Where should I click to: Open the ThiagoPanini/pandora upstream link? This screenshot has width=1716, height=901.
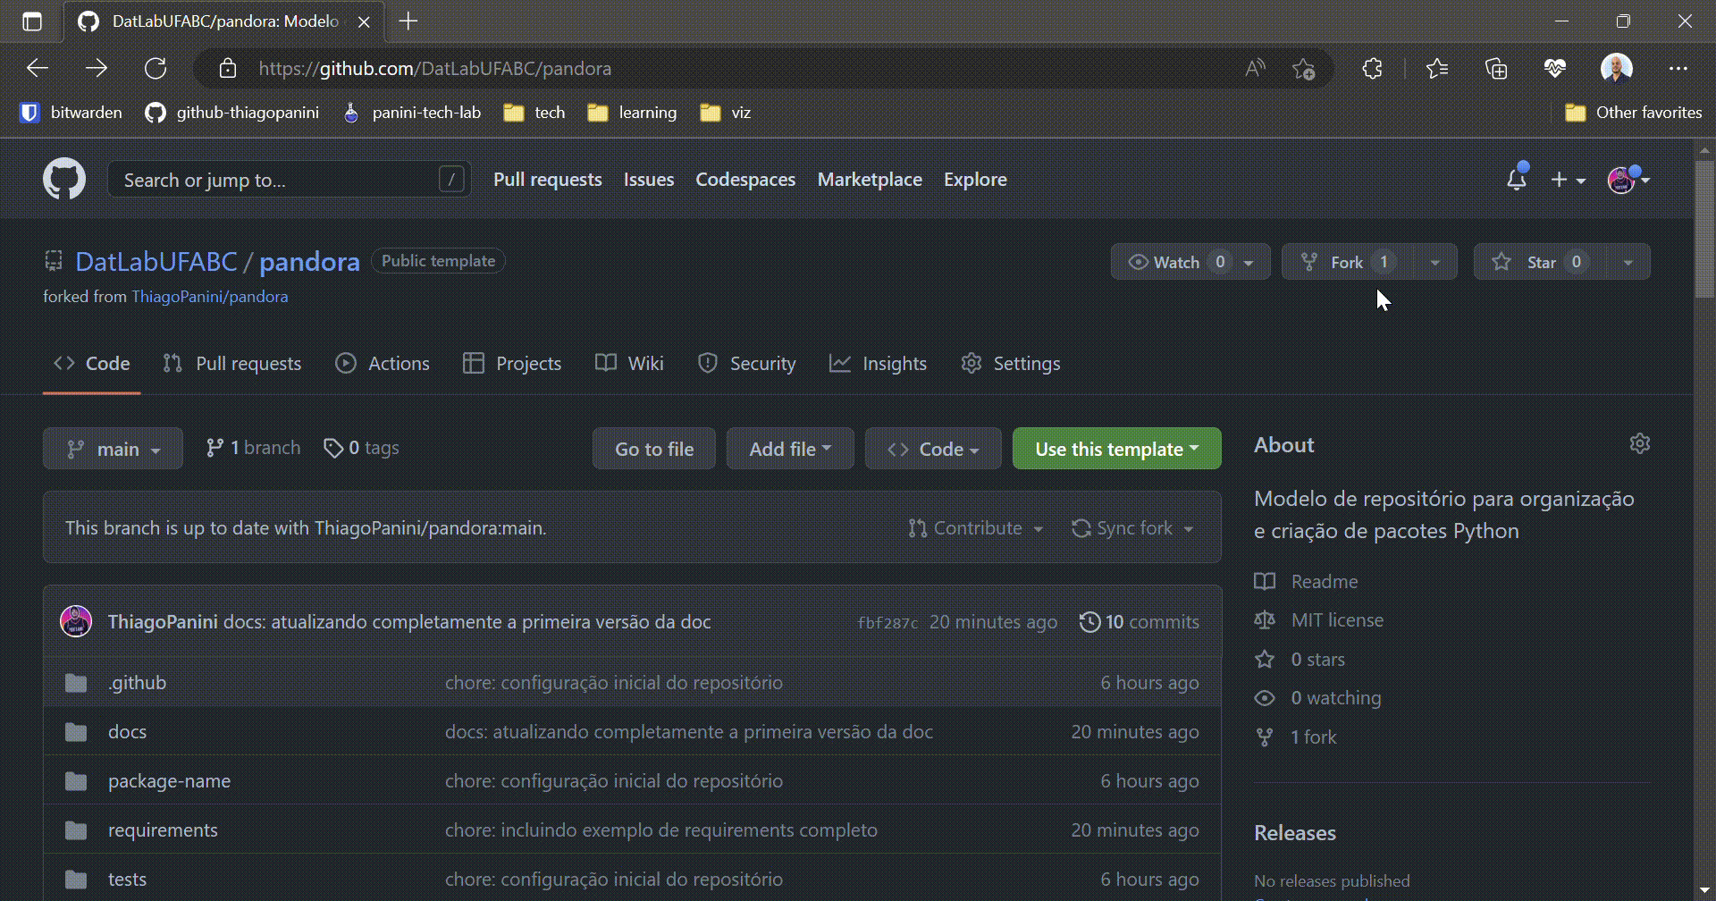tap(210, 297)
